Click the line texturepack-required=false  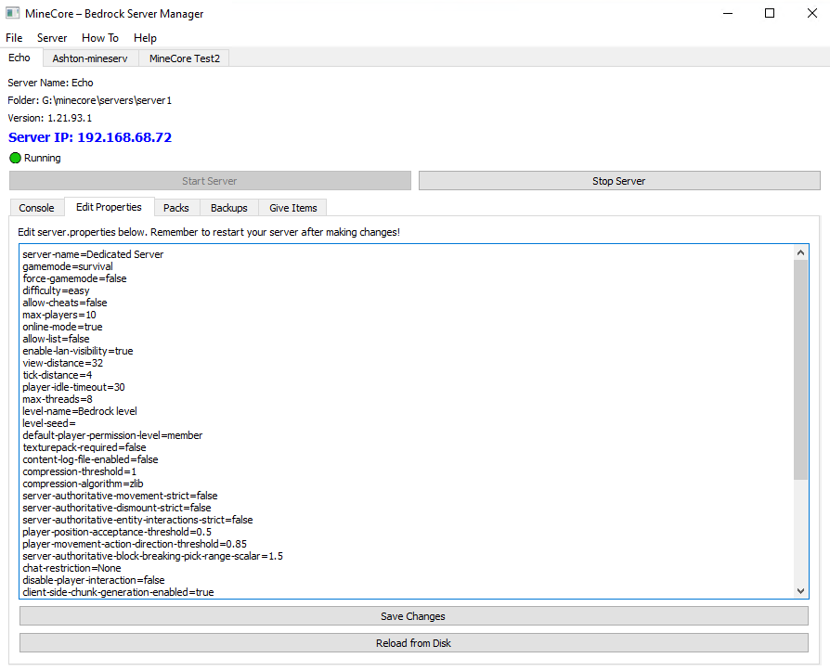pos(84,447)
